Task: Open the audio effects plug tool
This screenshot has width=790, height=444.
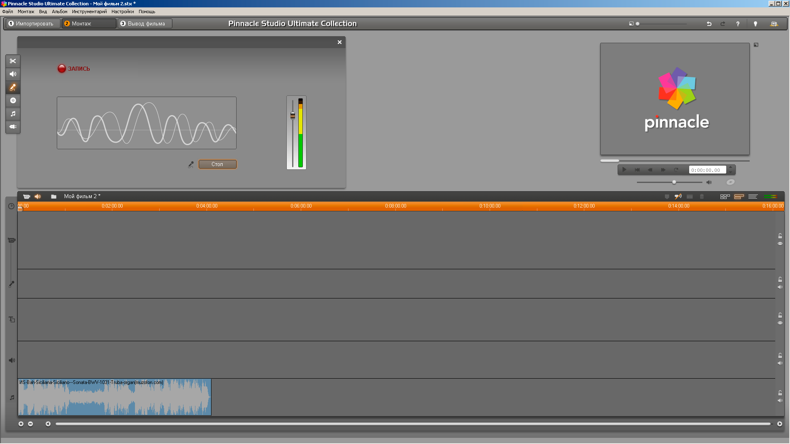Action: click(x=13, y=127)
